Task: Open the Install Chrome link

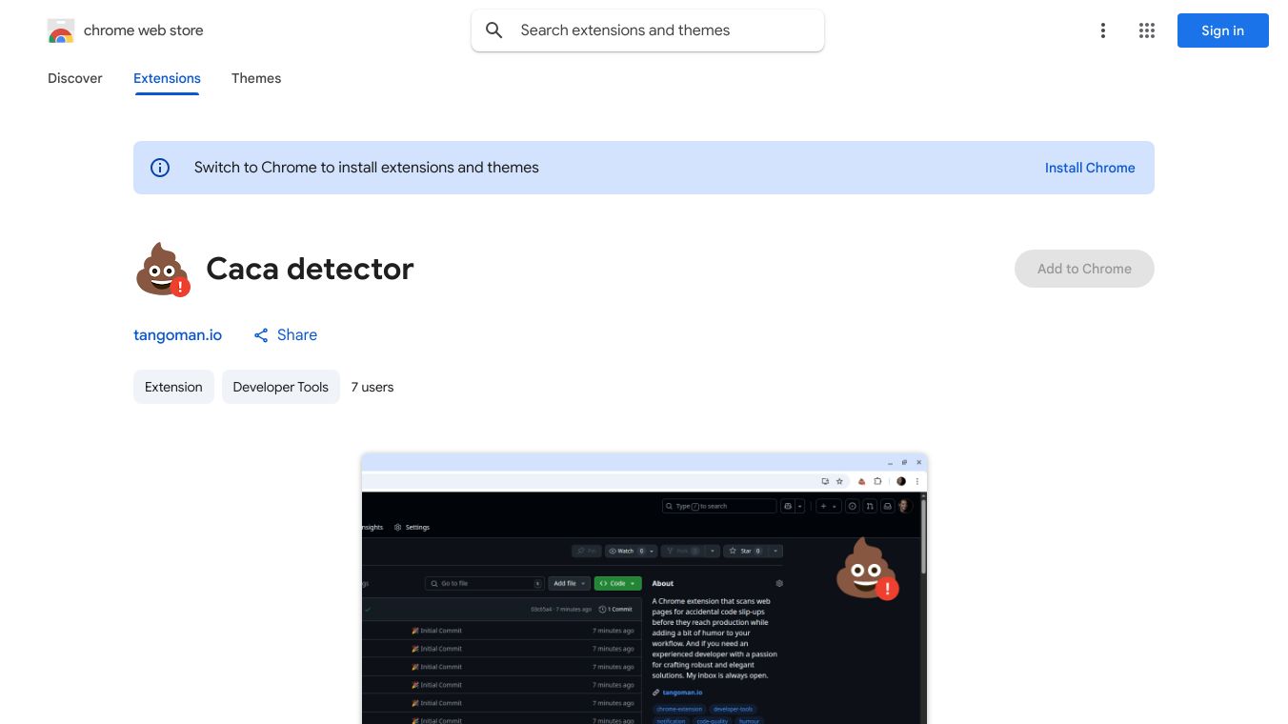Action: 1090,168
